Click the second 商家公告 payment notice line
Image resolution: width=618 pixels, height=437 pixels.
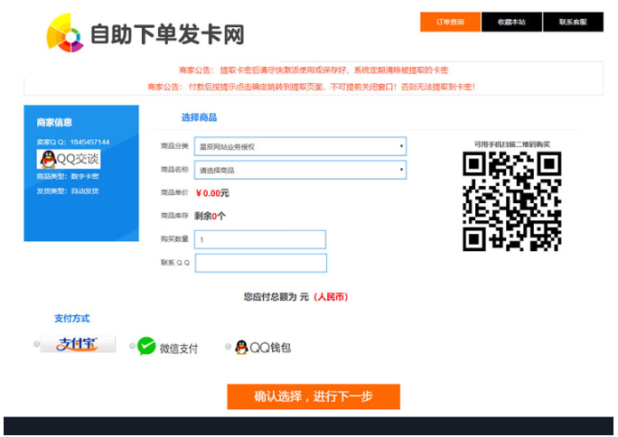tap(312, 87)
